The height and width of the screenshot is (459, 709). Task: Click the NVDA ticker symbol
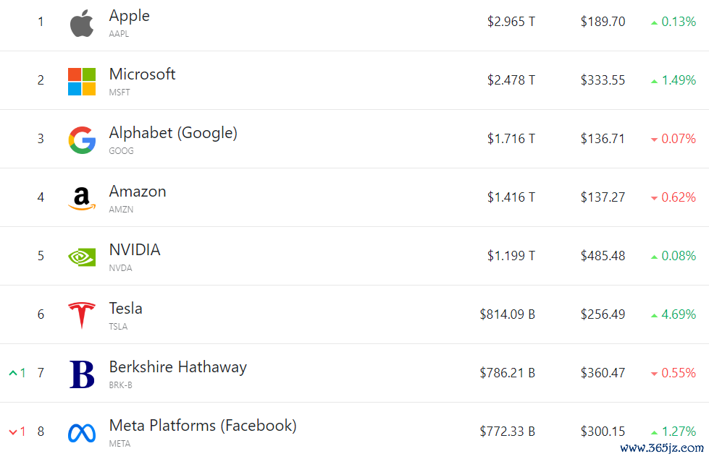[120, 267]
